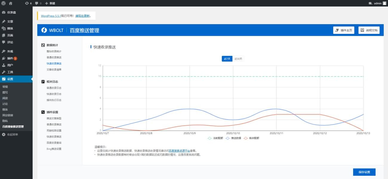Image resolution: width=388 pixels, height=179 pixels.
Task: Switch chart to 近7天 tab
Action: 227,59
